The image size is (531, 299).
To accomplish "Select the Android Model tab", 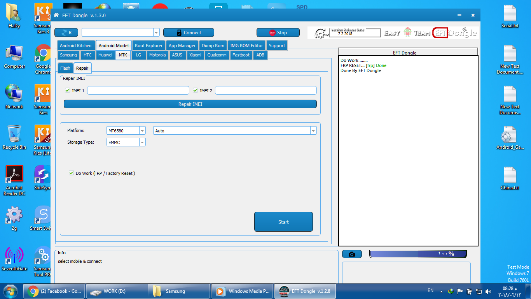I will 114,46.
